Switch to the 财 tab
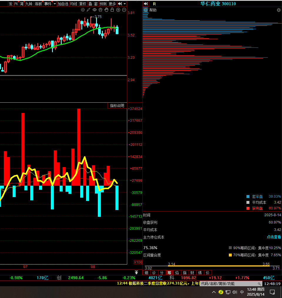The width and height of the screenshot is (282, 298). pyautogui.click(x=192, y=273)
